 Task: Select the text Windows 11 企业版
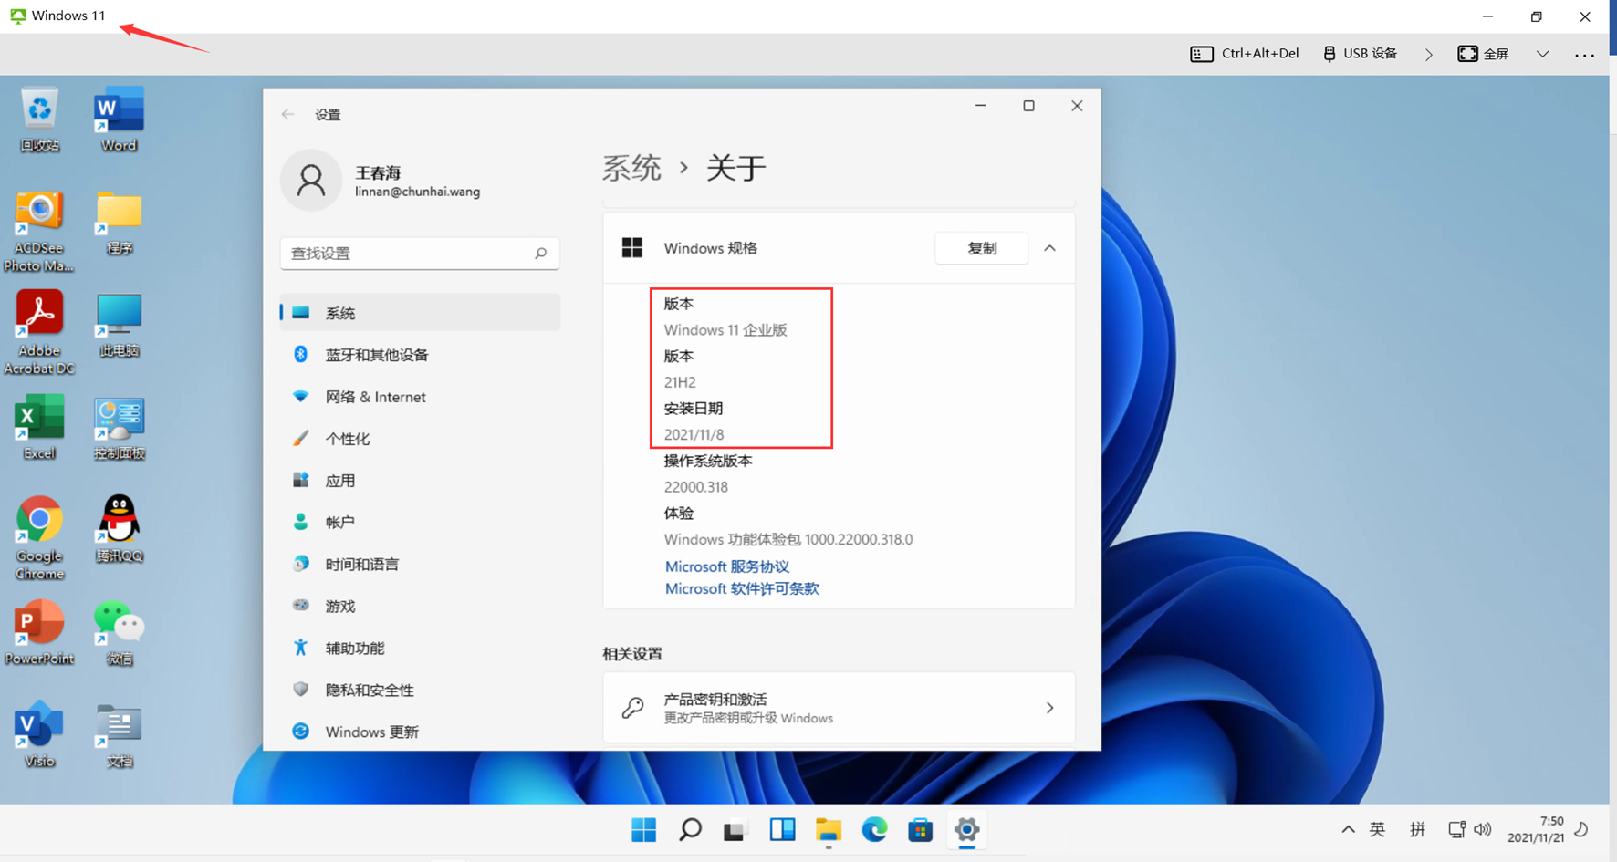pyautogui.click(x=725, y=330)
